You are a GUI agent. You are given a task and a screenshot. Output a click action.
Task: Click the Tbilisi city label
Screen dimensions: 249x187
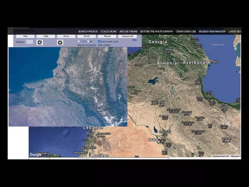tap(168, 49)
